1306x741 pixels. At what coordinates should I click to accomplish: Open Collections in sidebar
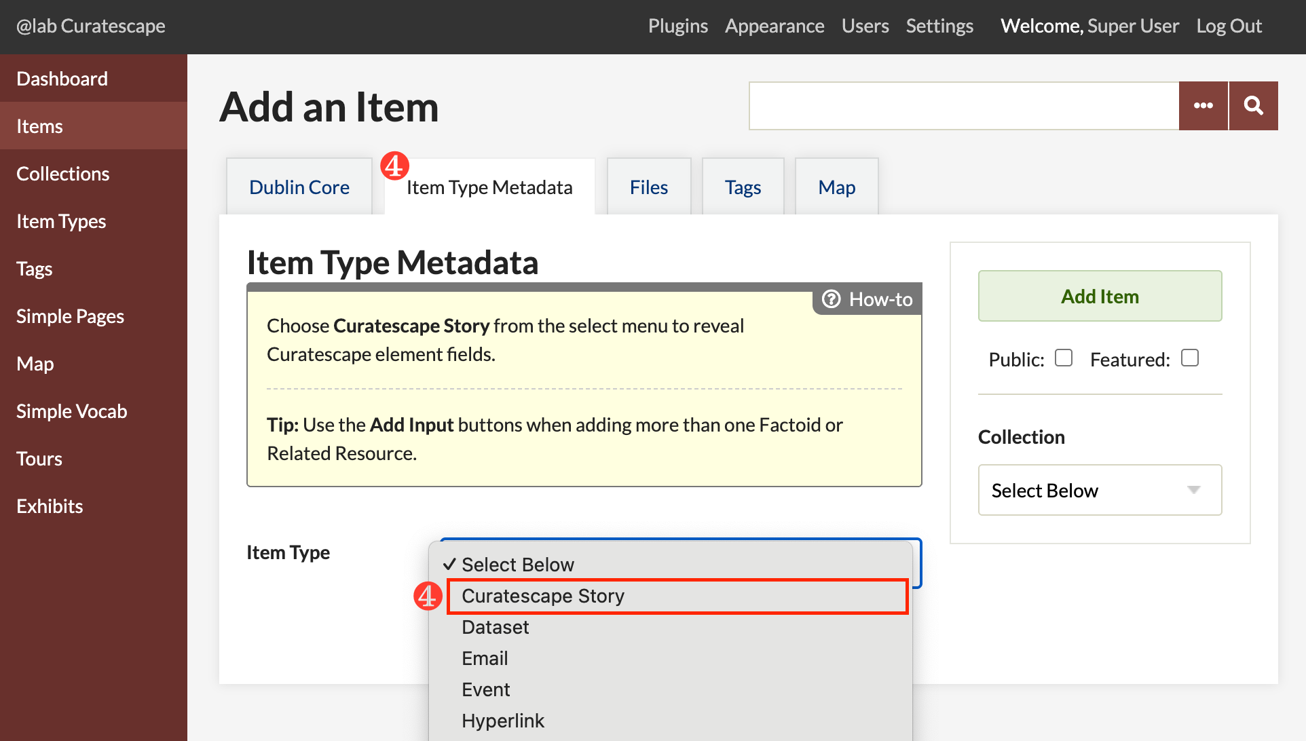[94, 174]
